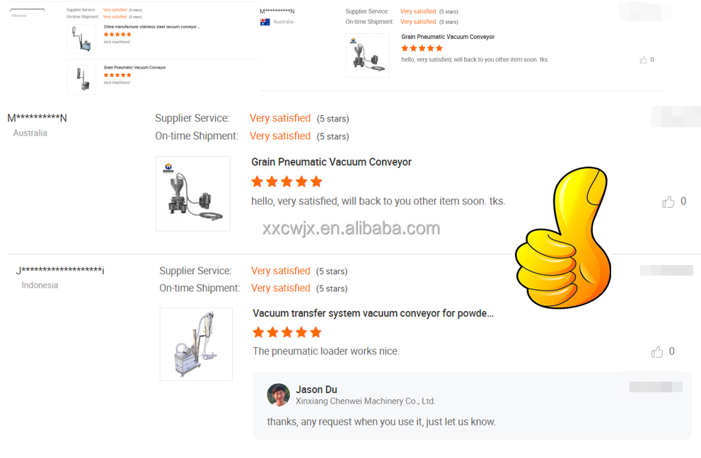The image size is (701, 458).
Task: Click Jason Du's profile avatar
Action: pos(279,395)
